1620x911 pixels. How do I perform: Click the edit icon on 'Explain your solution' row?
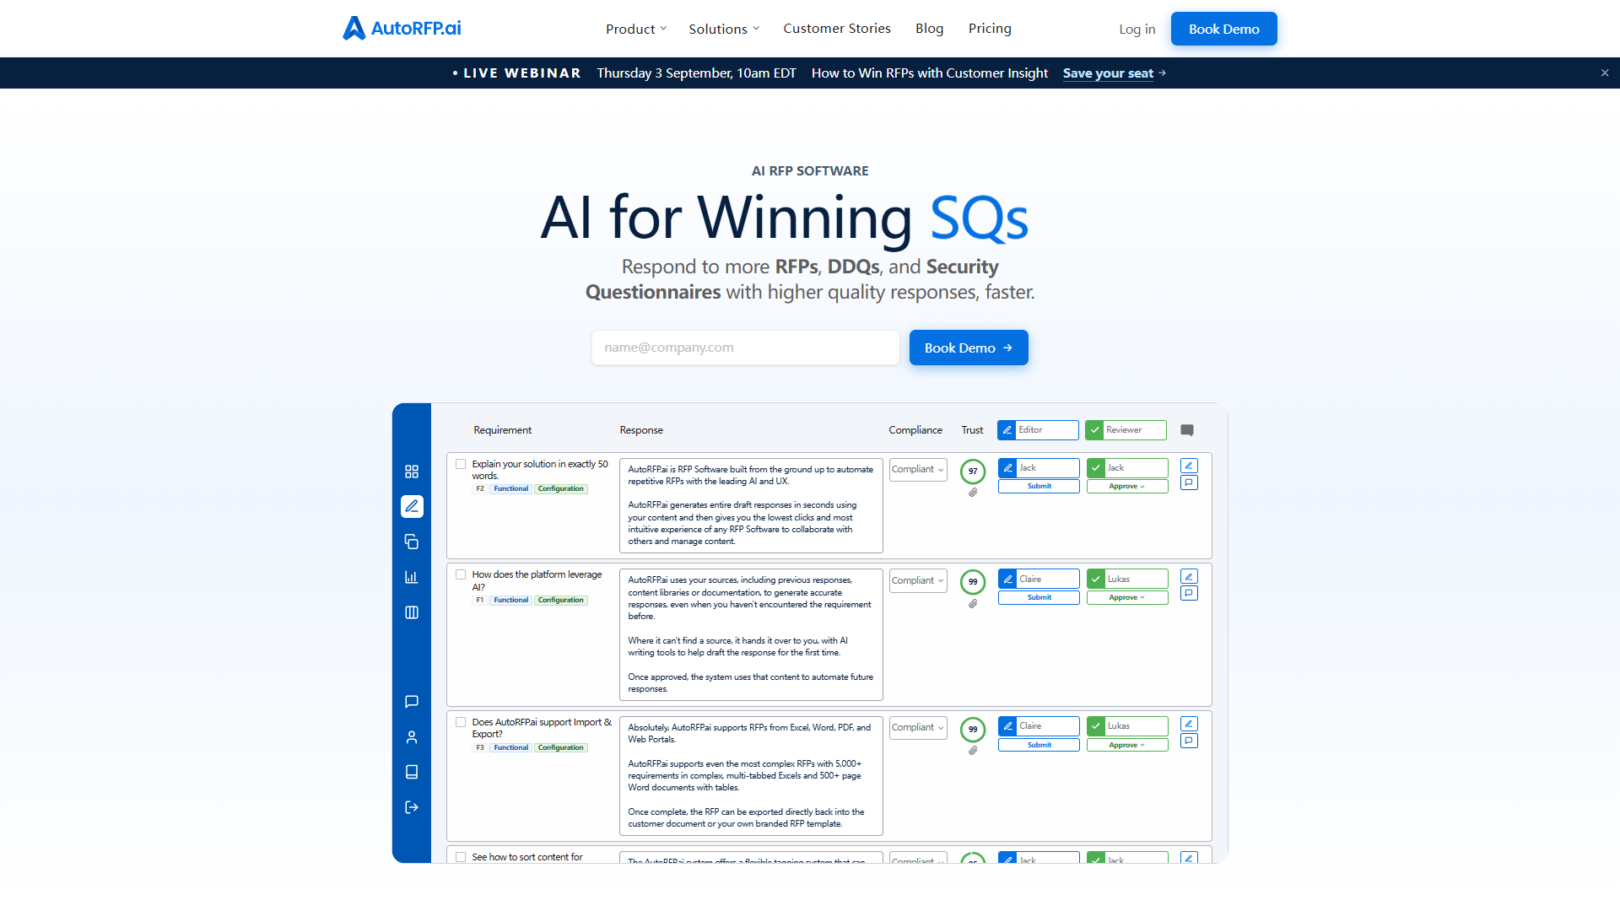[x=1189, y=466]
